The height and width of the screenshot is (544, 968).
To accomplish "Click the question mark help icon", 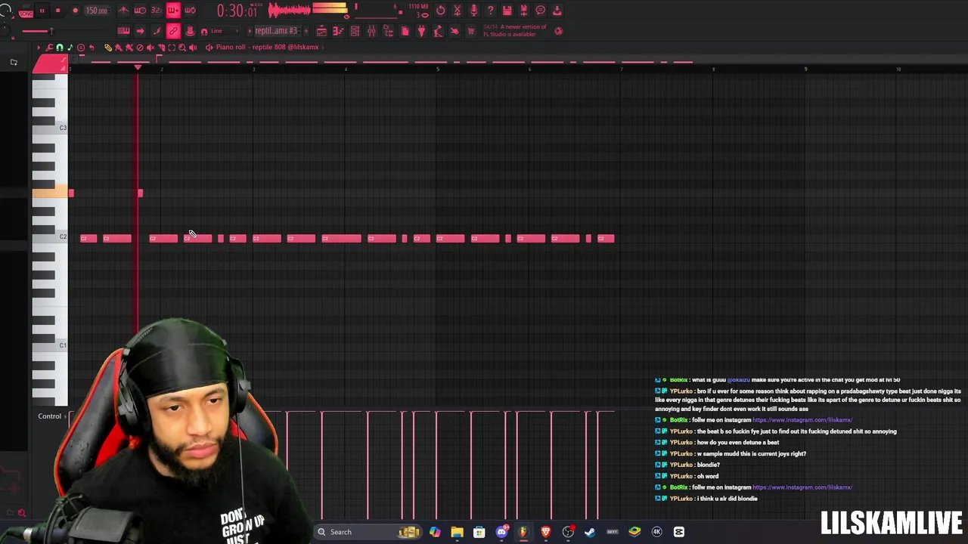I will 490,10.
